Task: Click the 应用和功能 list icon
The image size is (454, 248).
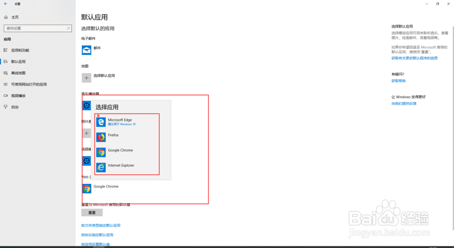Action: click(x=5, y=50)
